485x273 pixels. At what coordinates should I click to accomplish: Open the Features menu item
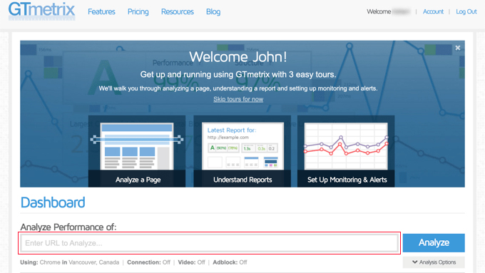(x=101, y=11)
